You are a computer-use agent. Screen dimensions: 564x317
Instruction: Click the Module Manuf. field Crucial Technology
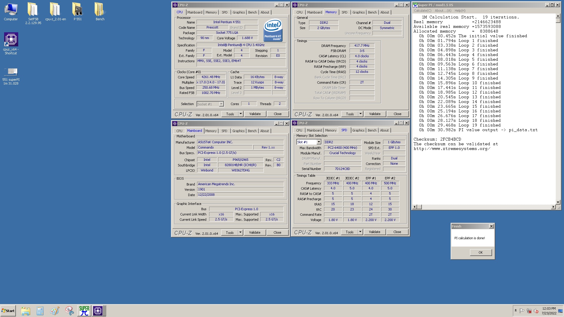pos(343,153)
